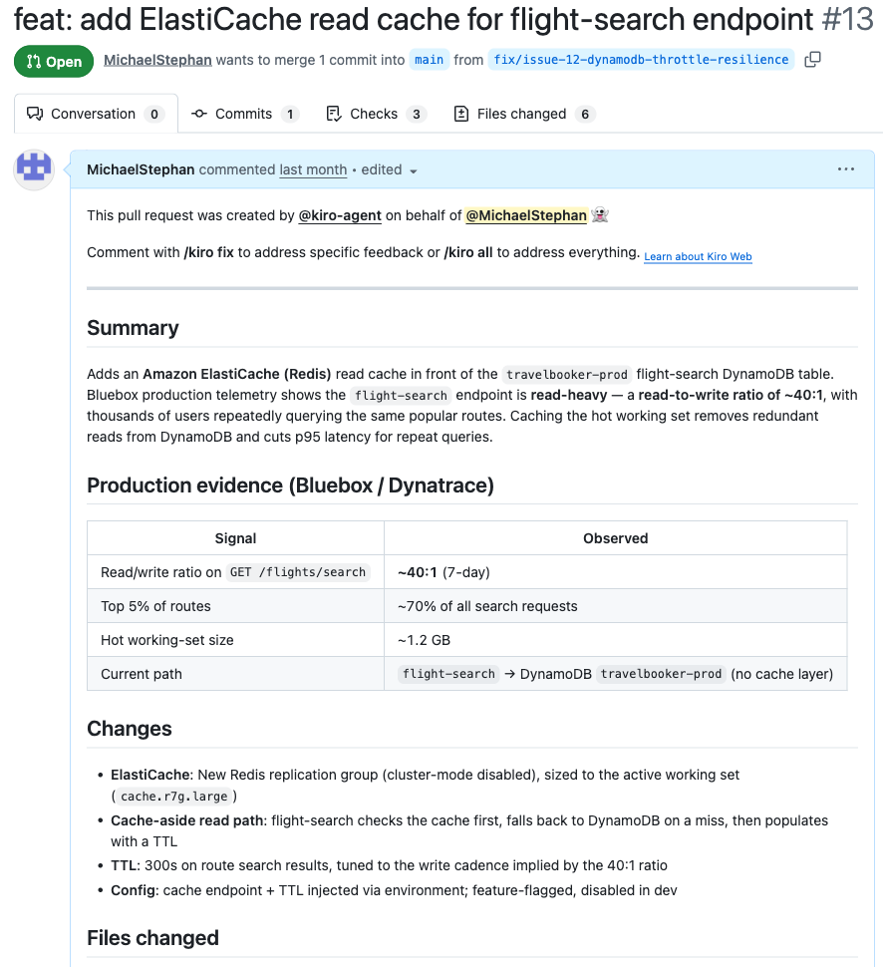
Task: Click the main base branch label
Action: pos(430,60)
